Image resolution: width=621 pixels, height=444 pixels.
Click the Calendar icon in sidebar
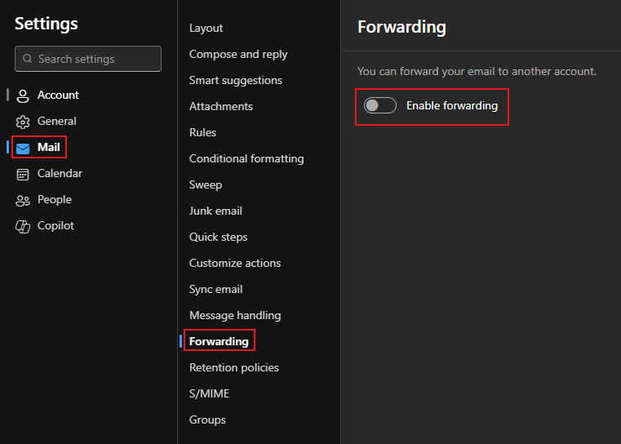[23, 174]
